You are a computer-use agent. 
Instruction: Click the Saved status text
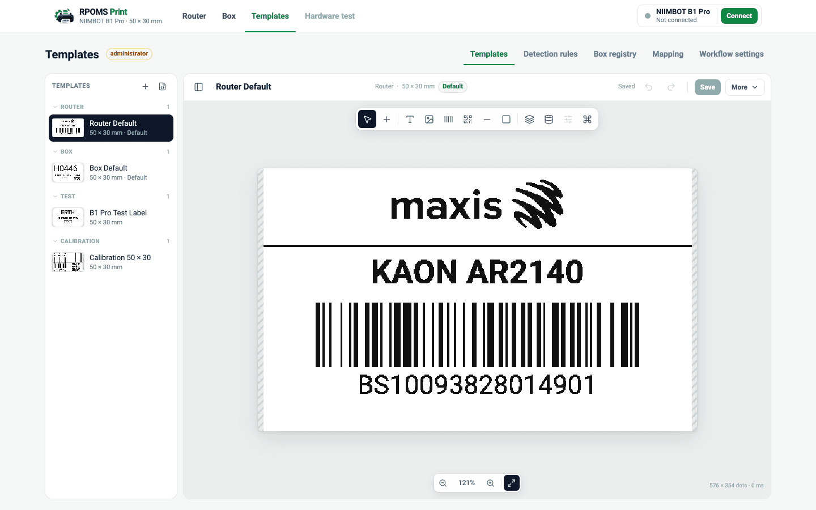[x=626, y=87]
